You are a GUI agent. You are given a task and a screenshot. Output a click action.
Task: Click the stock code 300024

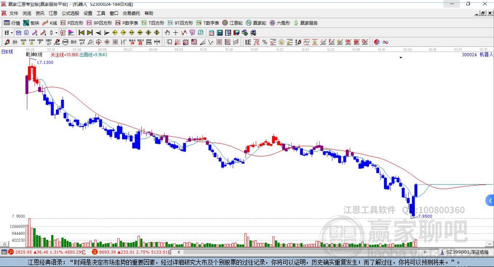click(x=469, y=54)
